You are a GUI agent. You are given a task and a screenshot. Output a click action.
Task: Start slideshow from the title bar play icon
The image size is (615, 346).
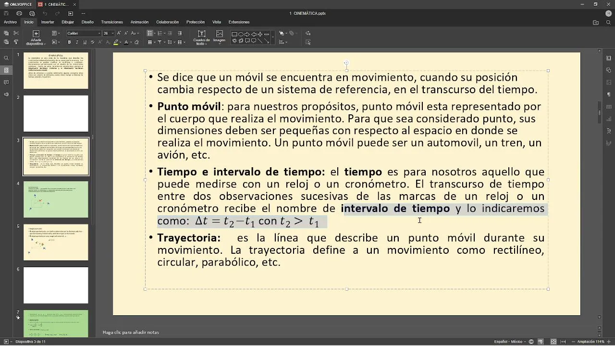(x=71, y=13)
